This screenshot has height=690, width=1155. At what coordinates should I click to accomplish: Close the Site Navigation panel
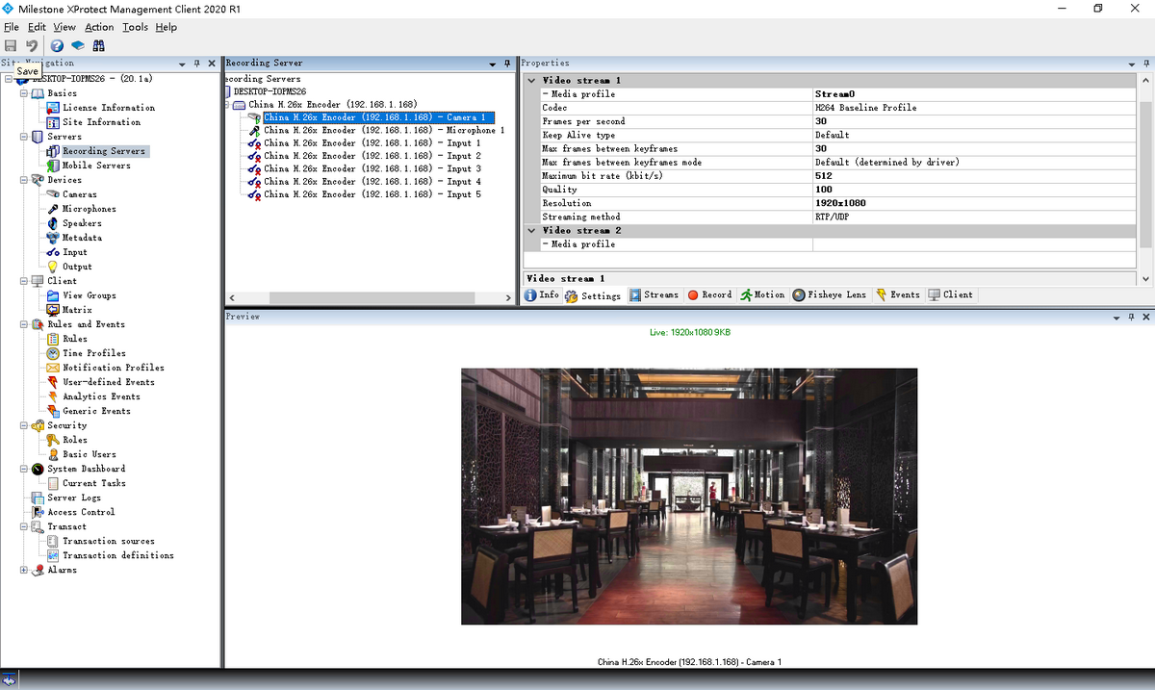click(212, 64)
